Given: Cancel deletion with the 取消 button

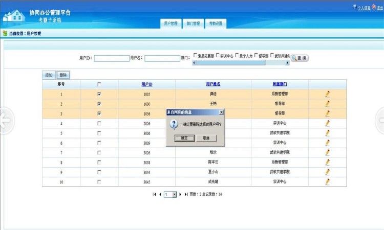Looking at the screenshot, I should coord(206,138).
